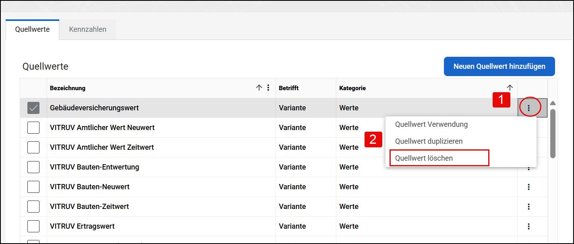Viewport: 574px width, 244px height.
Task: Open three-dot menu for VITRUV Ertragswert
Action: click(x=529, y=226)
